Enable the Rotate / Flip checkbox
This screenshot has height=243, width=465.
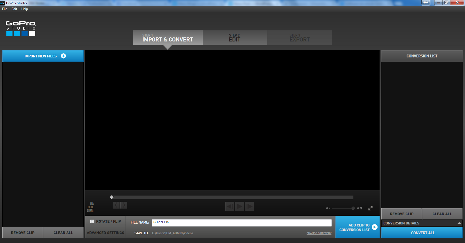(x=92, y=222)
